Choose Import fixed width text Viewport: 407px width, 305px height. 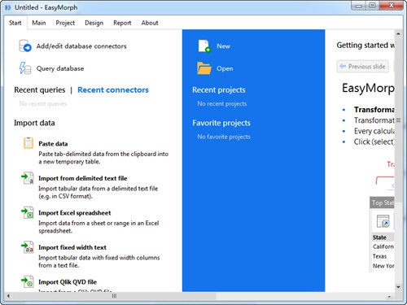[x=72, y=247]
